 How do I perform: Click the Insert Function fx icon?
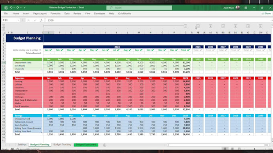point(41,20)
